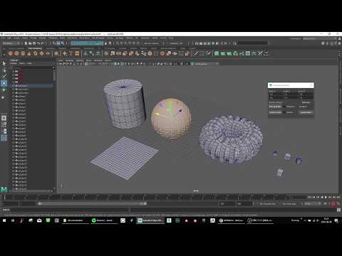Screen dimensions: 342x256
Task: Click the lower-right button in floating tool window
Action: coord(306,112)
